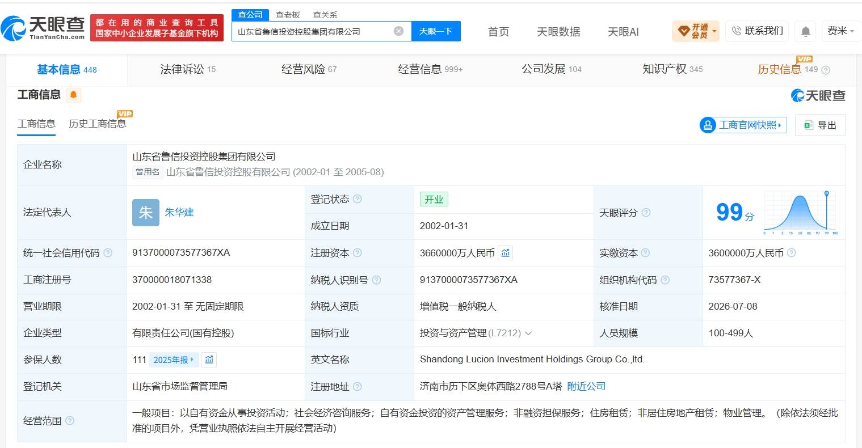
Task: Click English name Shandong Lucion Investment Holdings
Action: point(532,360)
